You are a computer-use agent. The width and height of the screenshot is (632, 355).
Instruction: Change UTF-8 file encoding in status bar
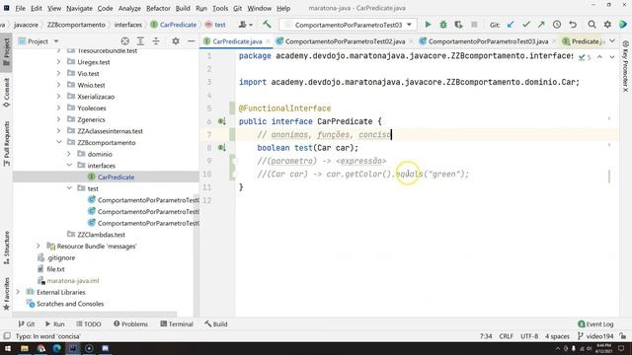click(x=529, y=336)
